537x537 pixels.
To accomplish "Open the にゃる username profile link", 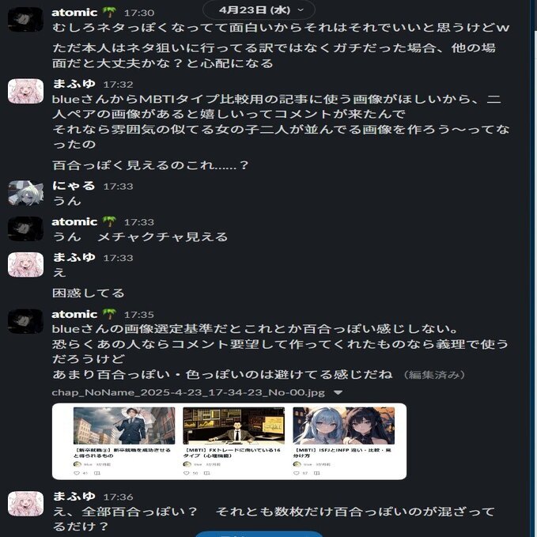I will [x=74, y=186].
